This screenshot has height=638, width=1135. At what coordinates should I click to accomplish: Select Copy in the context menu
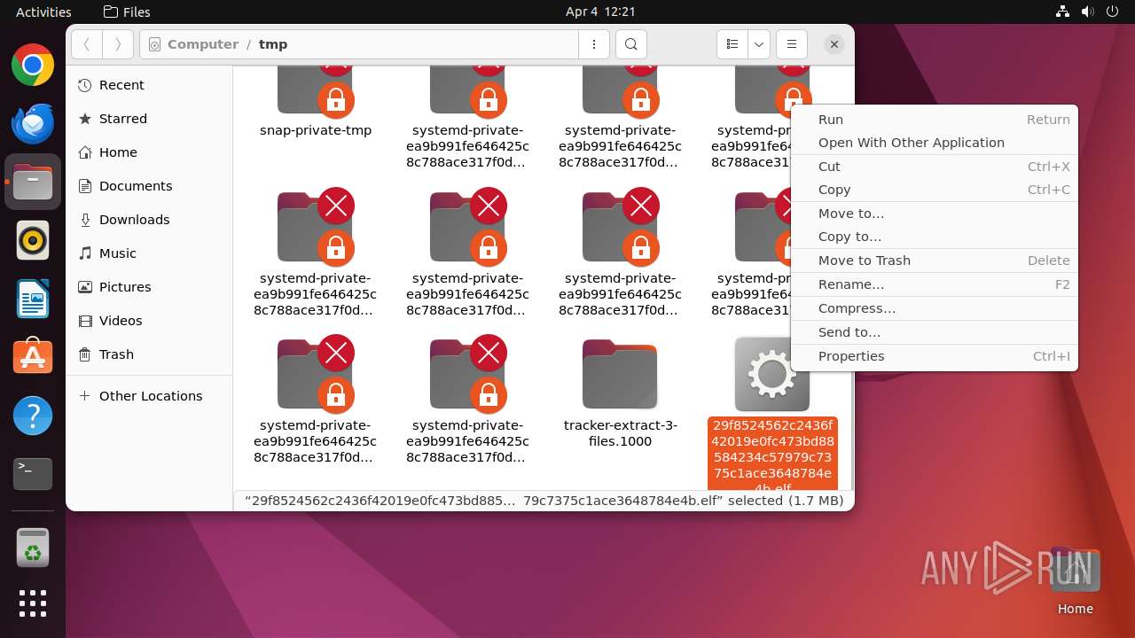pos(935,190)
